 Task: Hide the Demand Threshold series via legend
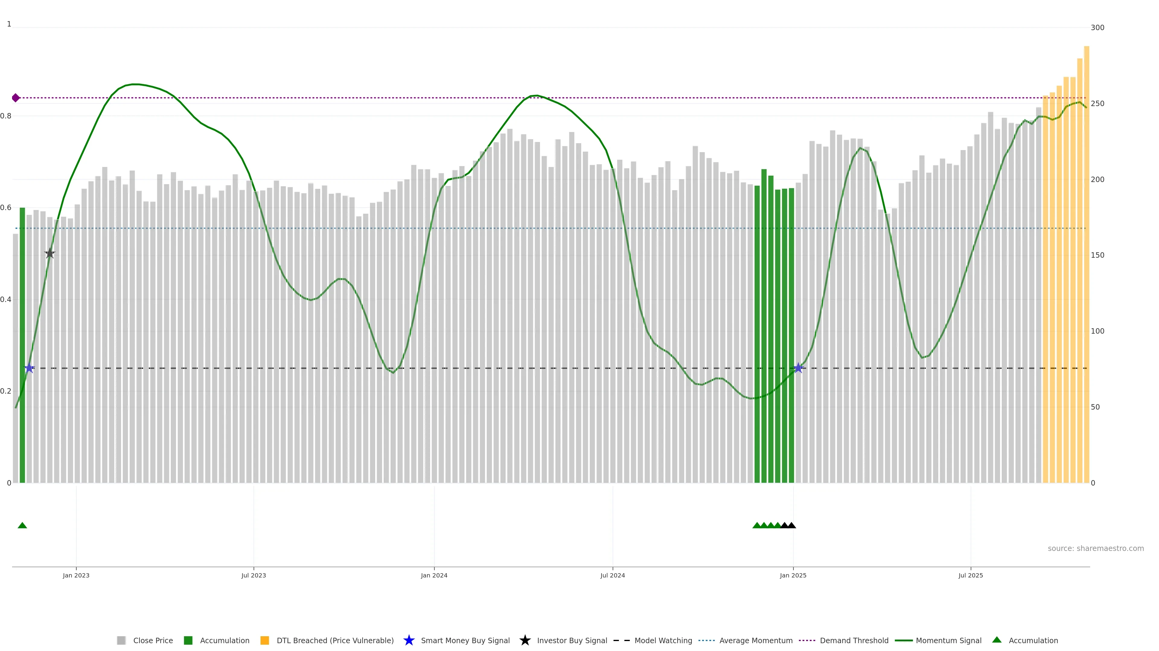pos(854,640)
